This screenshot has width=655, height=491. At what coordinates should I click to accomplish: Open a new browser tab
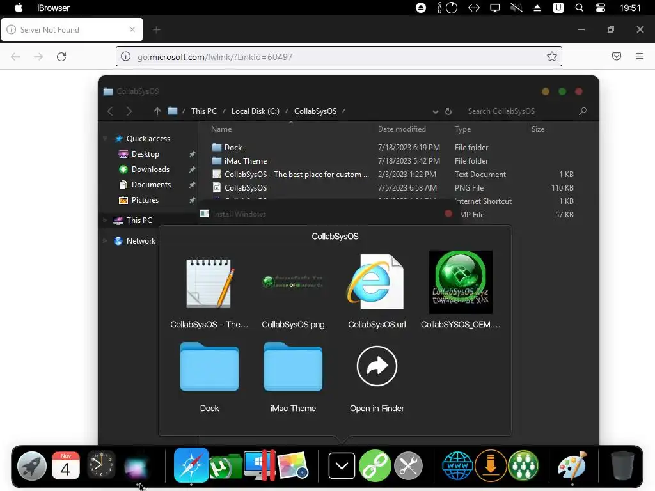coord(156,29)
